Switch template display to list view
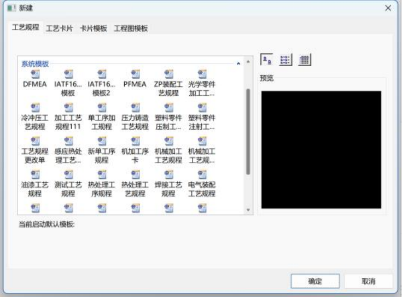 pos(286,60)
